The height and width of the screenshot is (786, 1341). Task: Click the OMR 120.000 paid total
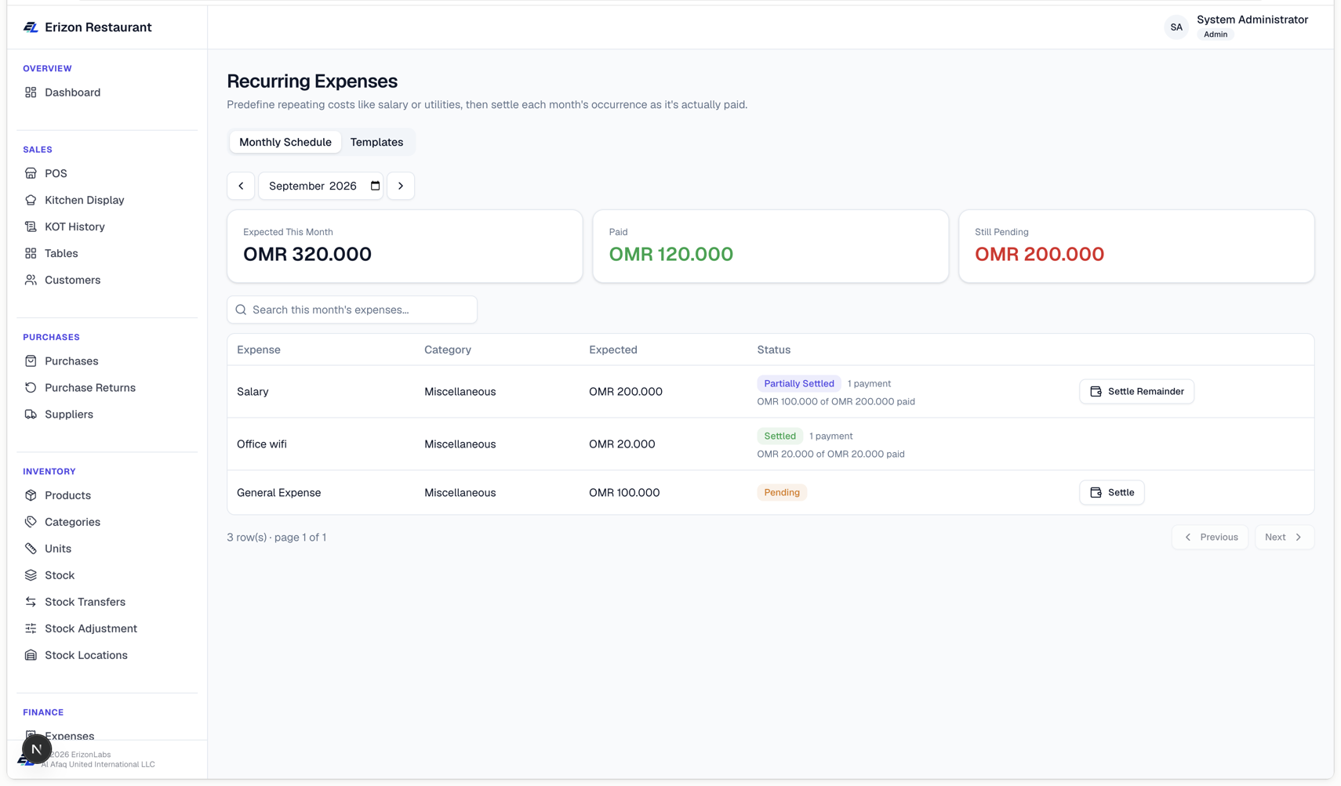coord(671,255)
